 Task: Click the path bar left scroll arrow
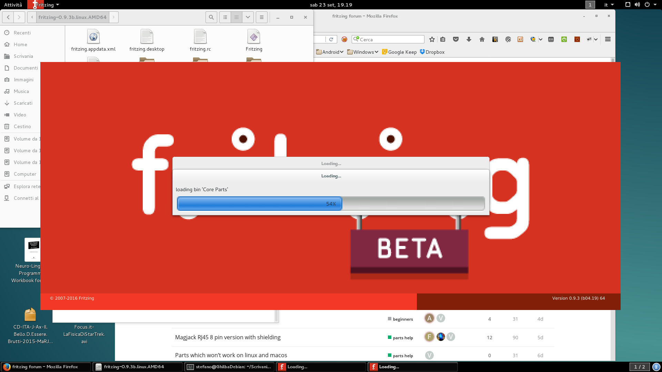pyautogui.click(x=32, y=17)
